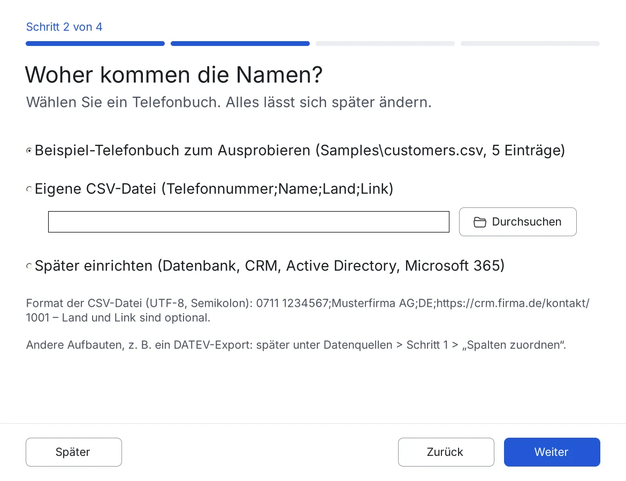Screen dimensions: 626x481
Task: Click the fourth progress bar segment
Action: pos(530,43)
